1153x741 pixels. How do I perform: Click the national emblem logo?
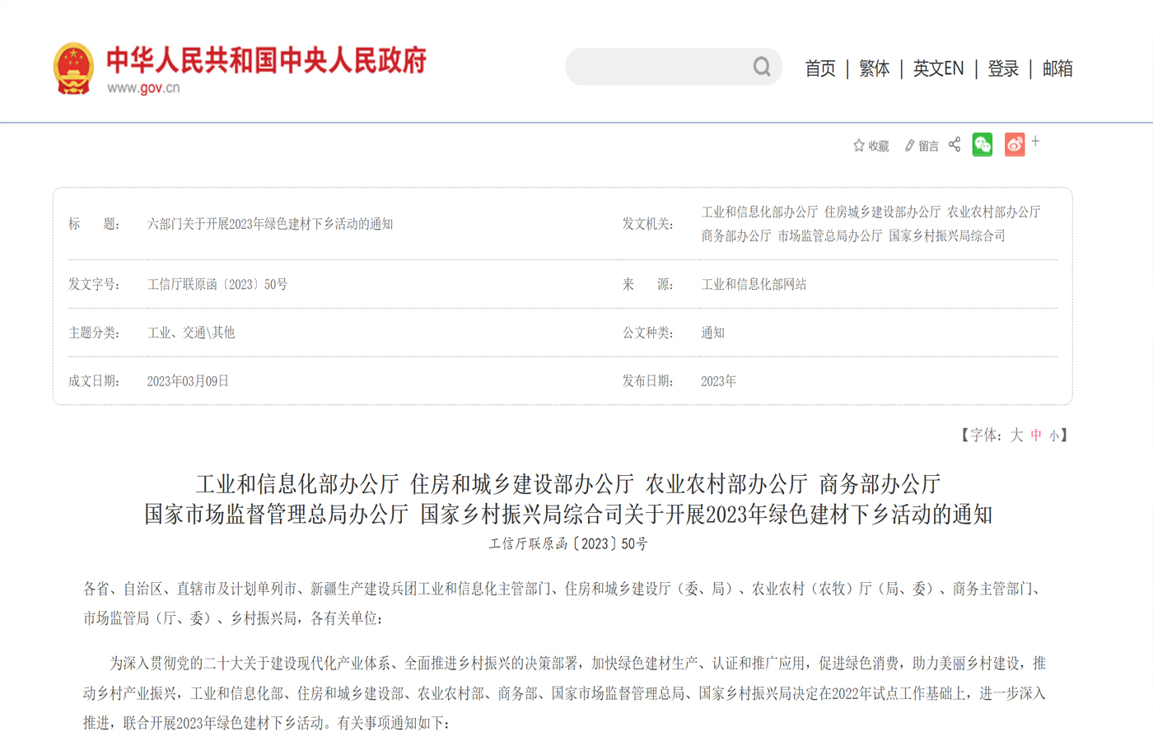click(73, 68)
